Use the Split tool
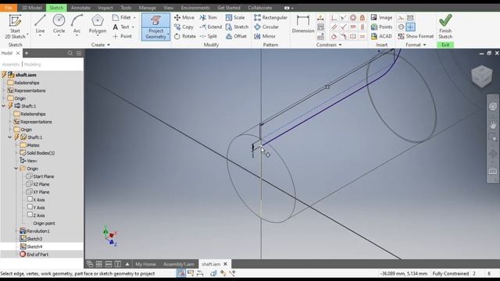Screen dimensions: 500x281 pos(209,37)
